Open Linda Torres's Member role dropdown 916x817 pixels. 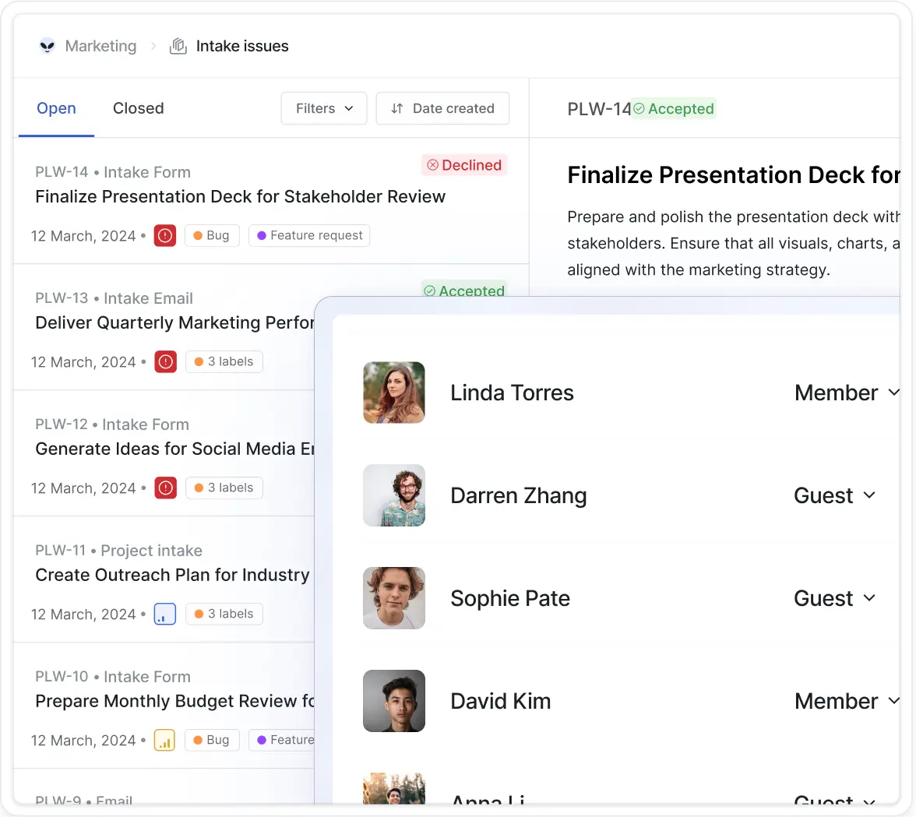coord(846,393)
